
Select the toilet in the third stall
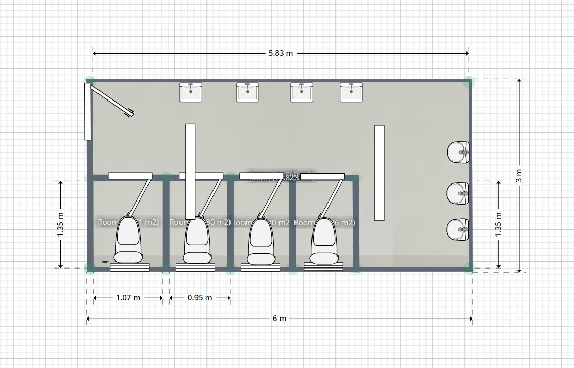click(x=260, y=237)
